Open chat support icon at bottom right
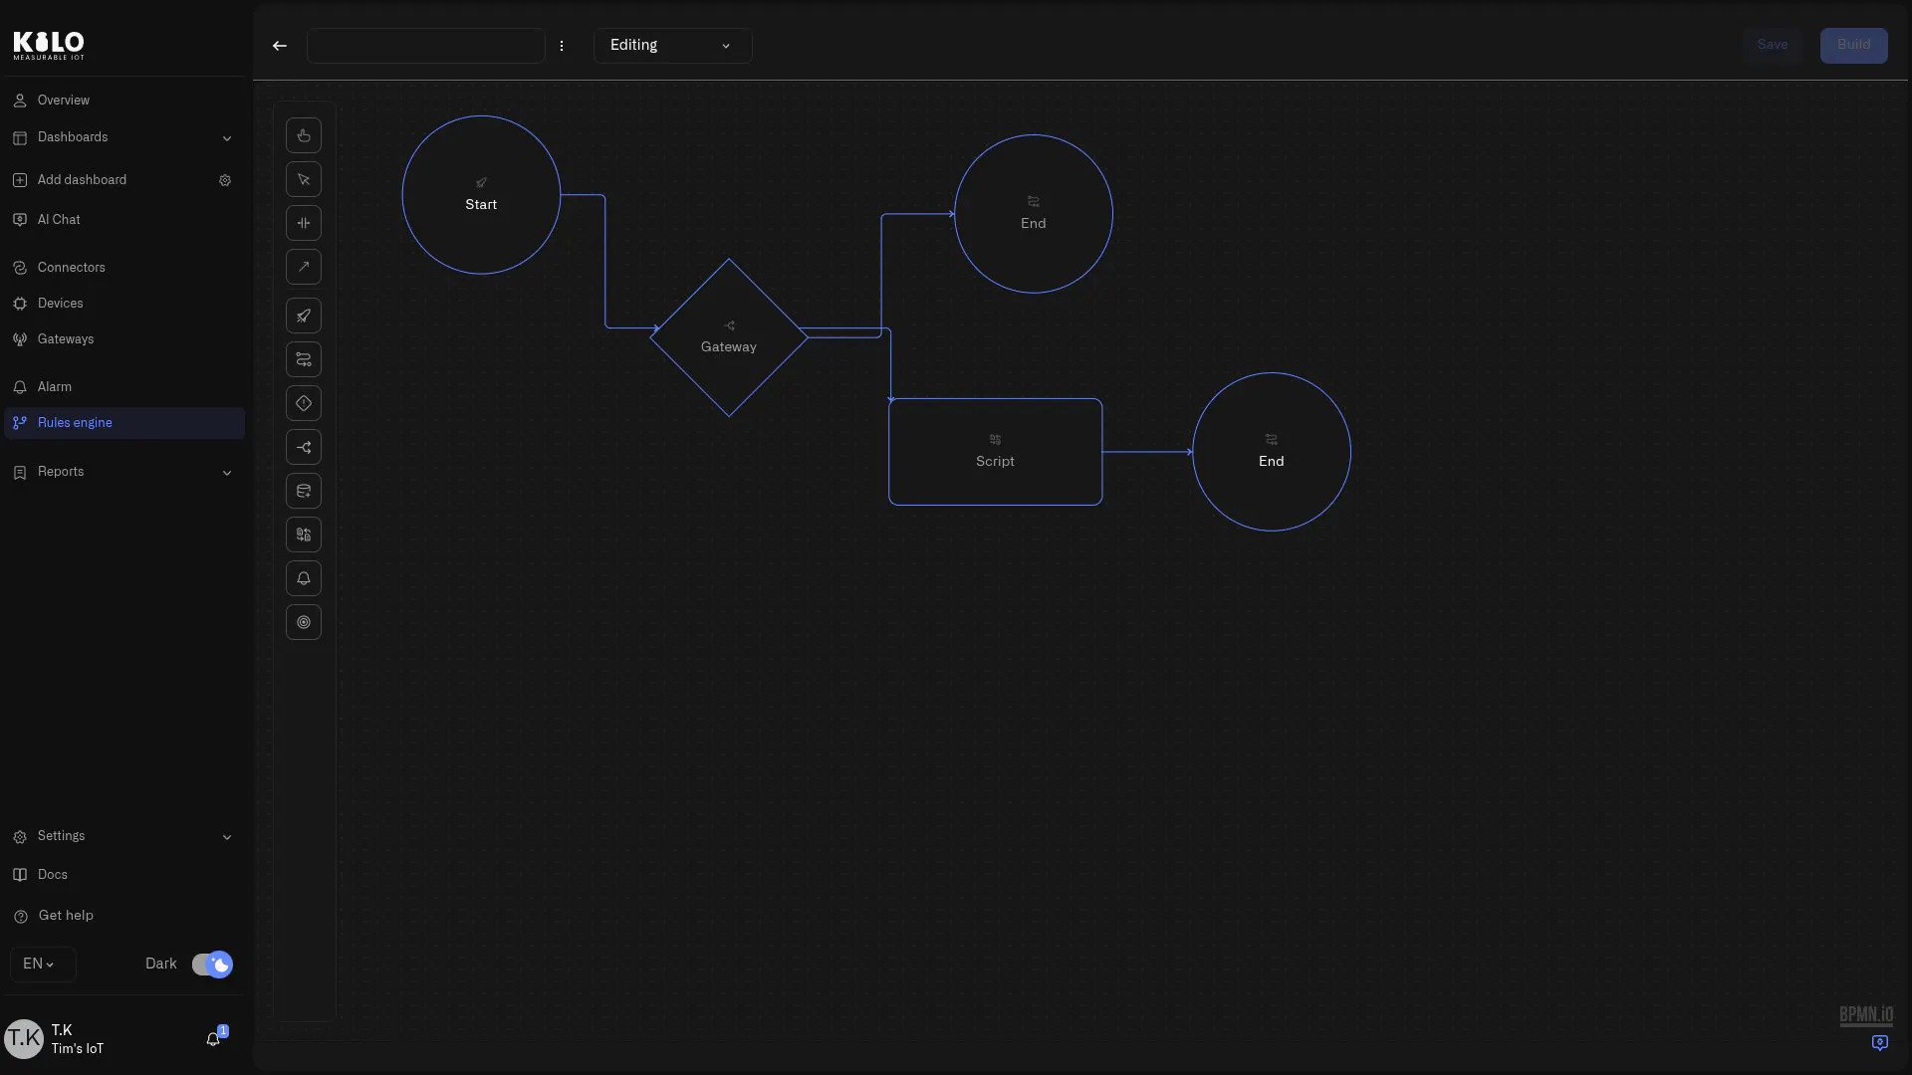This screenshot has width=1912, height=1075. coord(1880,1043)
